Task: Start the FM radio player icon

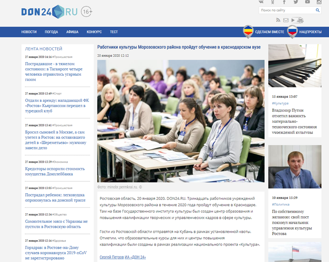Action: 297,20
